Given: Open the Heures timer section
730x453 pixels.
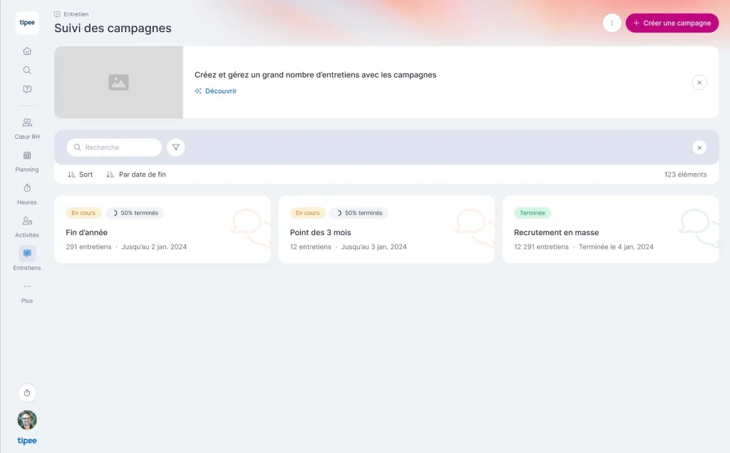Looking at the screenshot, I should (x=27, y=193).
